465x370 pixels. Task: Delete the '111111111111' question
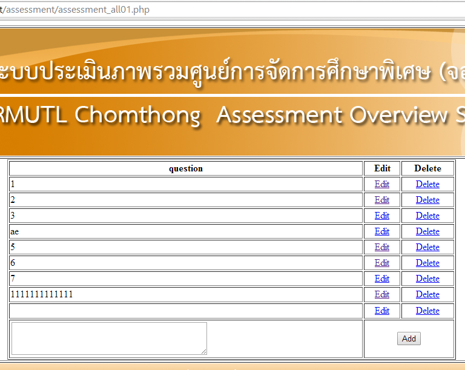coord(427,294)
